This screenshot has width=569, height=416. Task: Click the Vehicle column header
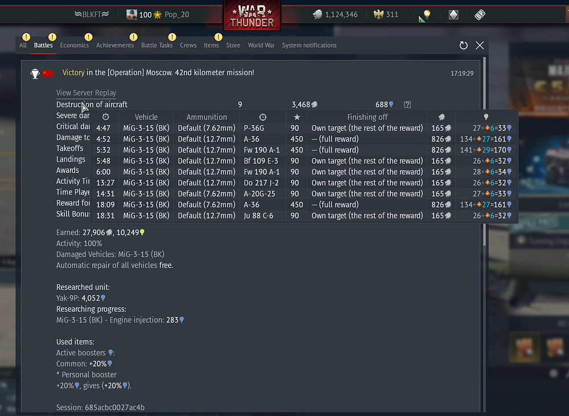point(146,117)
